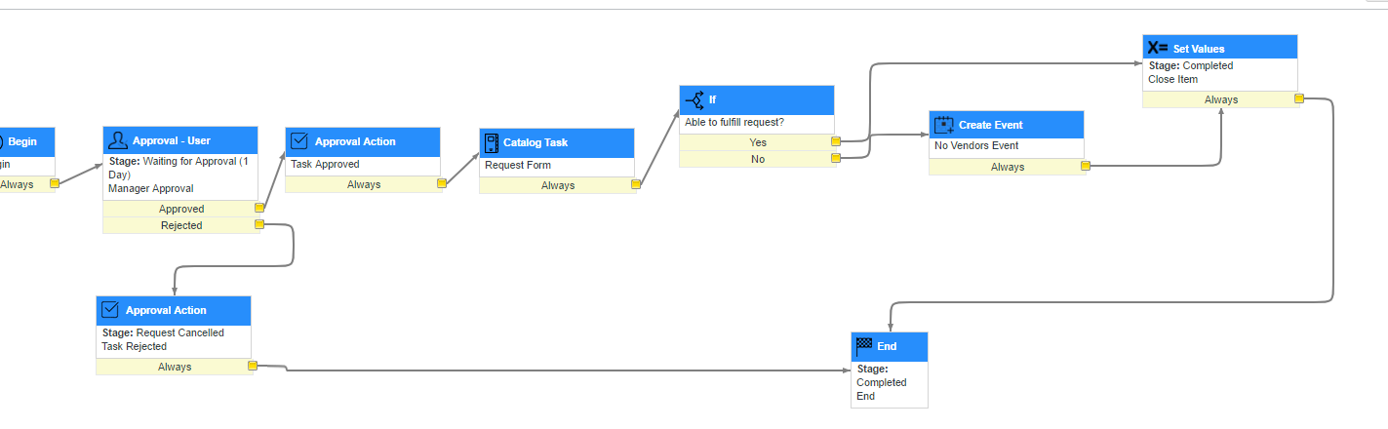Click yellow connector on If No condition

tap(836, 158)
